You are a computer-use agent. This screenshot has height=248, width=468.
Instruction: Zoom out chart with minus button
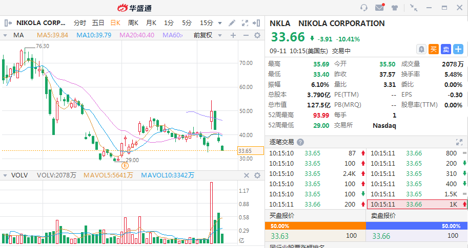coord(246,35)
